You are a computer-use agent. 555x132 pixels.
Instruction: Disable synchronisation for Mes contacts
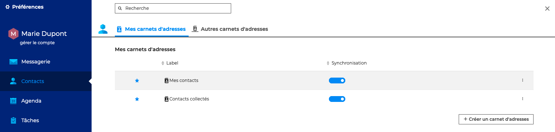click(x=337, y=81)
